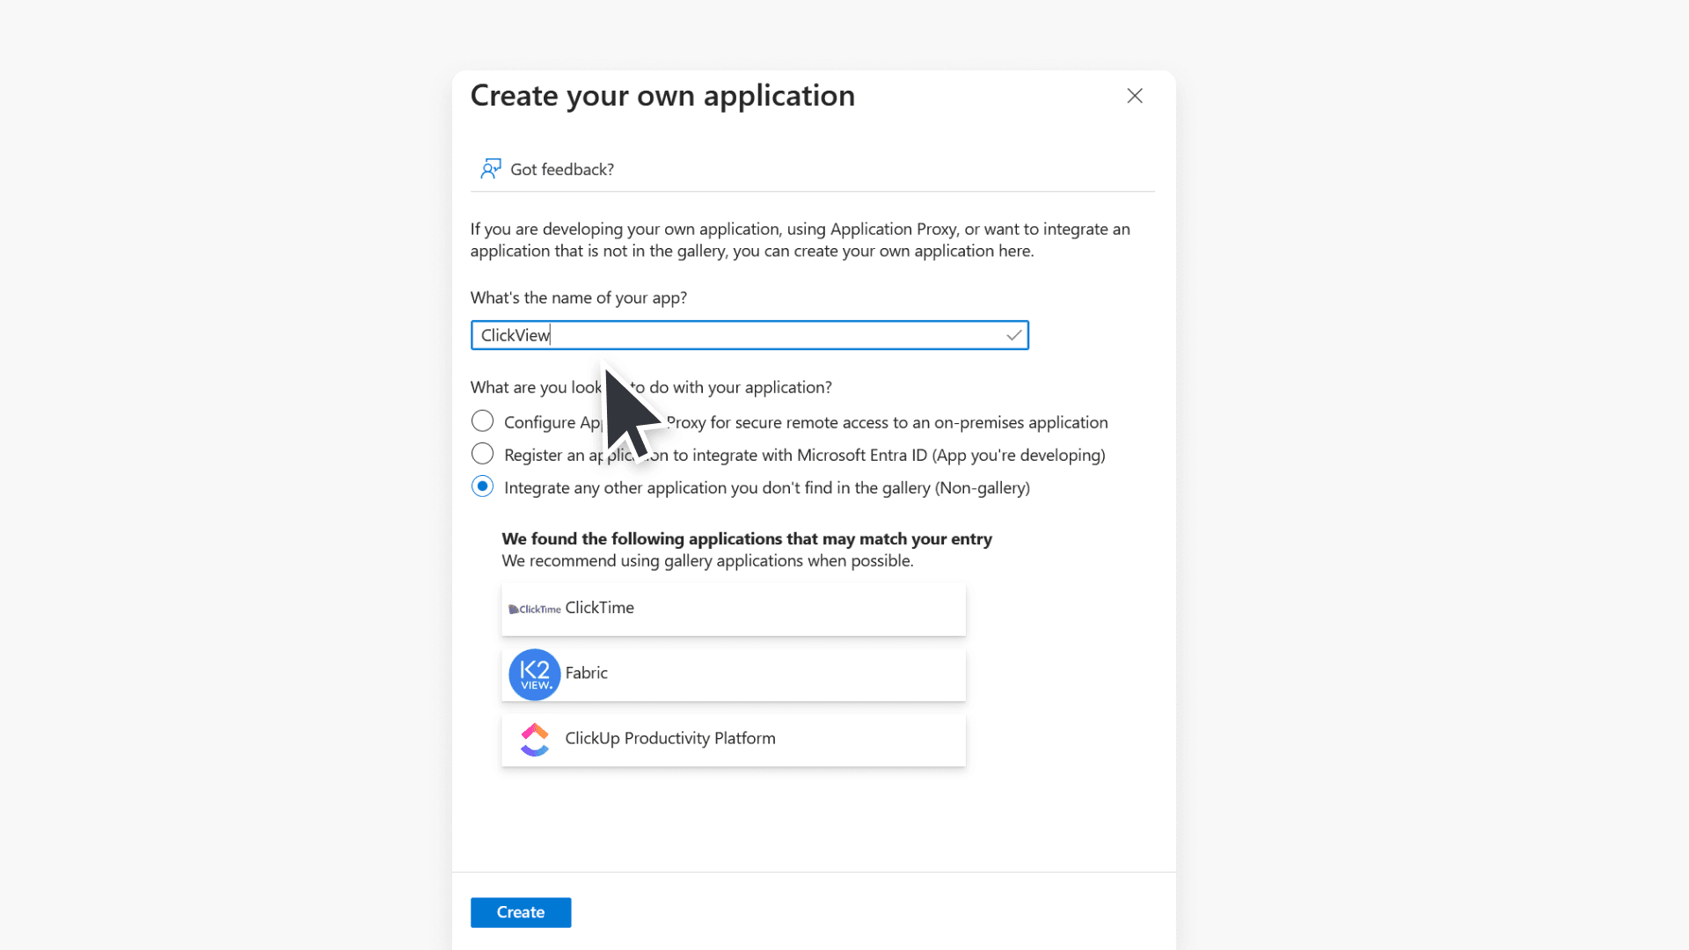
Task: Select Integrate any other application option
Action: [482, 486]
